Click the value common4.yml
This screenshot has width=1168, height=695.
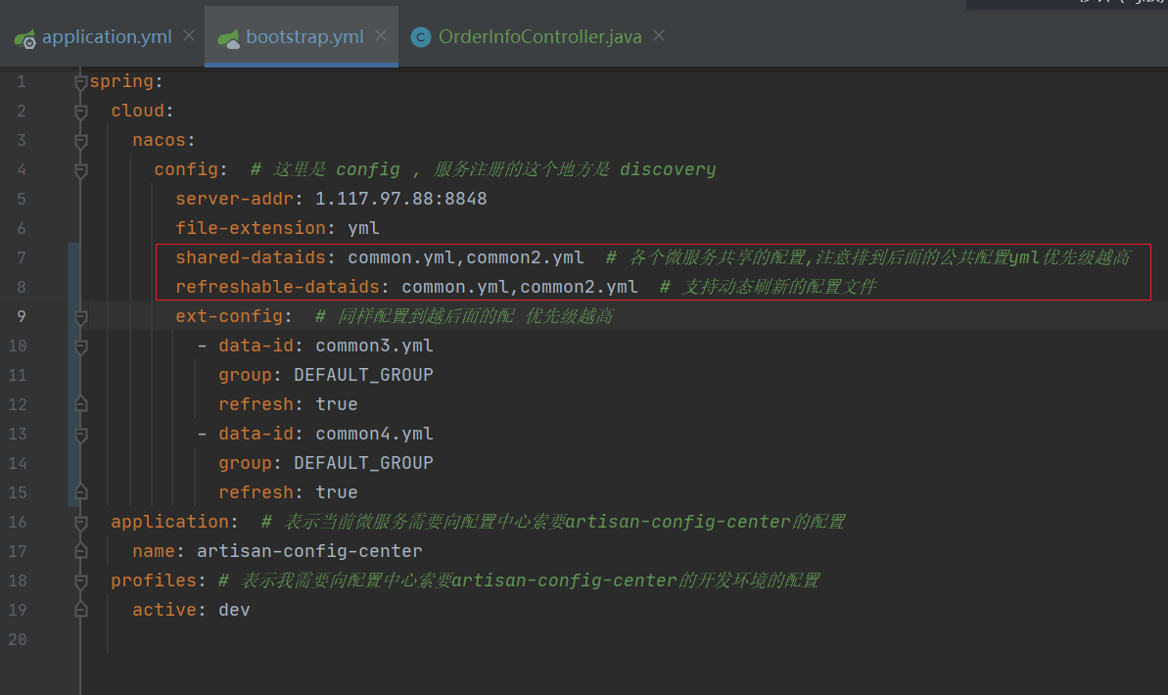coord(374,434)
